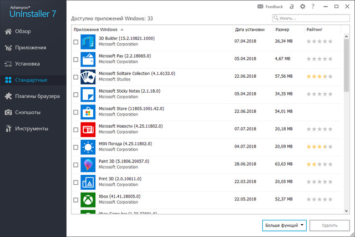Sort list by Дата установки column
Image resolution: width=355 pixels, height=237 pixels.
point(250,29)
